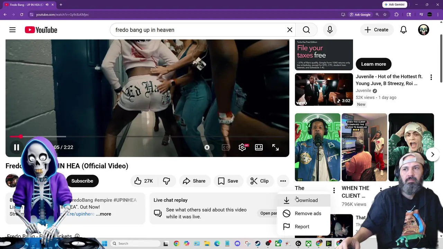Open a new browser tab
The width and height of the screenshot is (443, 249).
(x=61, y=4)
